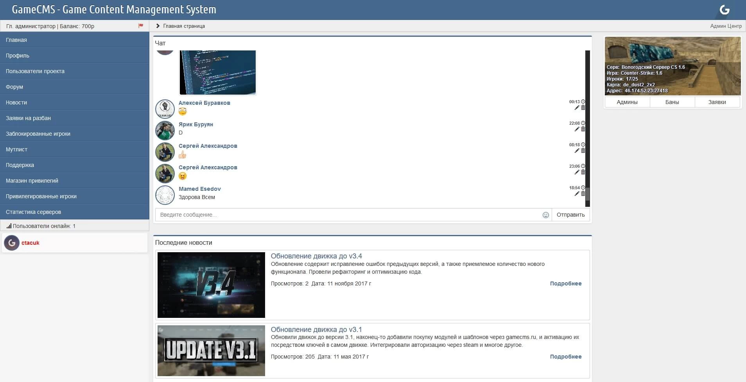Click Подробнее for the v3.4 update news
The image size is (746, 382).
point(566,283)
